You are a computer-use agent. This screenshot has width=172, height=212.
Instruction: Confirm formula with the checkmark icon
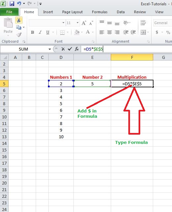(70, 49)
